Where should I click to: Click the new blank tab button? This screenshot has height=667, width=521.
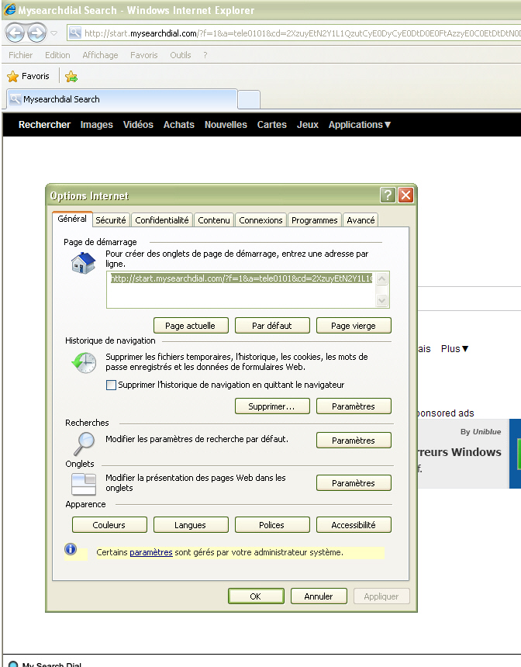(x=249, y=100)
